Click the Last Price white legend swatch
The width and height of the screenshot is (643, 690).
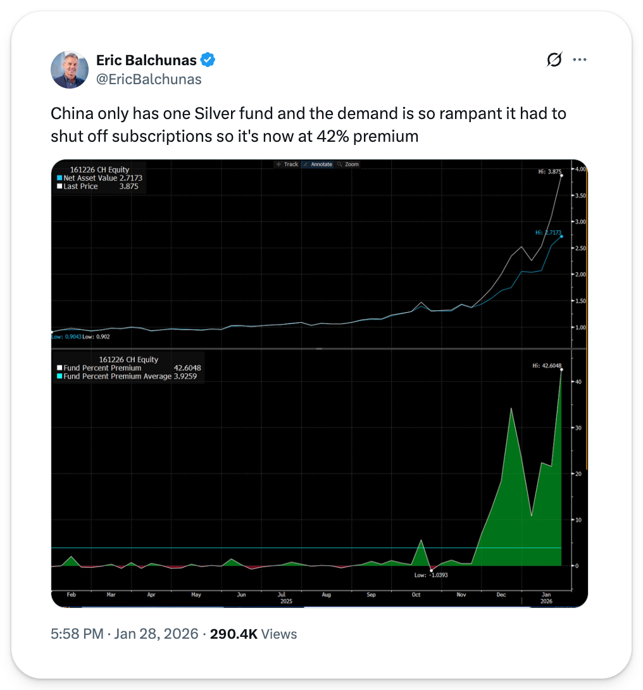(59, 187)
